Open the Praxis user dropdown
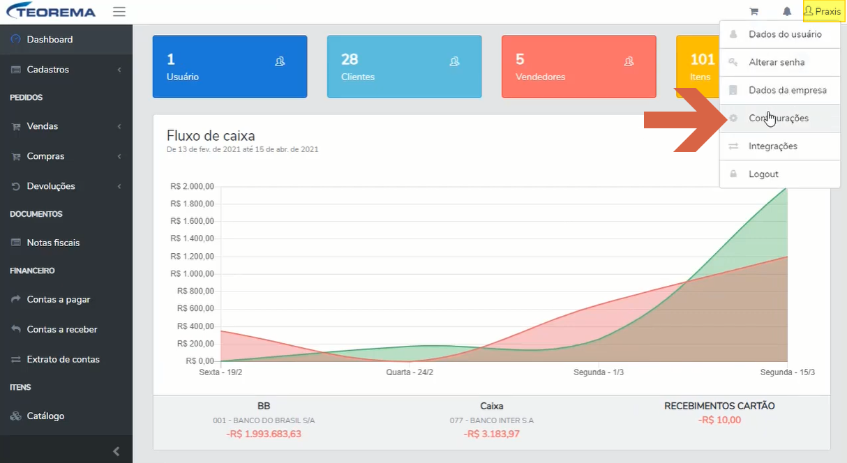Screen dimensions: 847x463 (823, 11)
